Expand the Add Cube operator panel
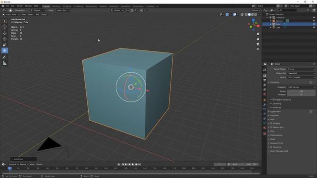 (24, 159)
